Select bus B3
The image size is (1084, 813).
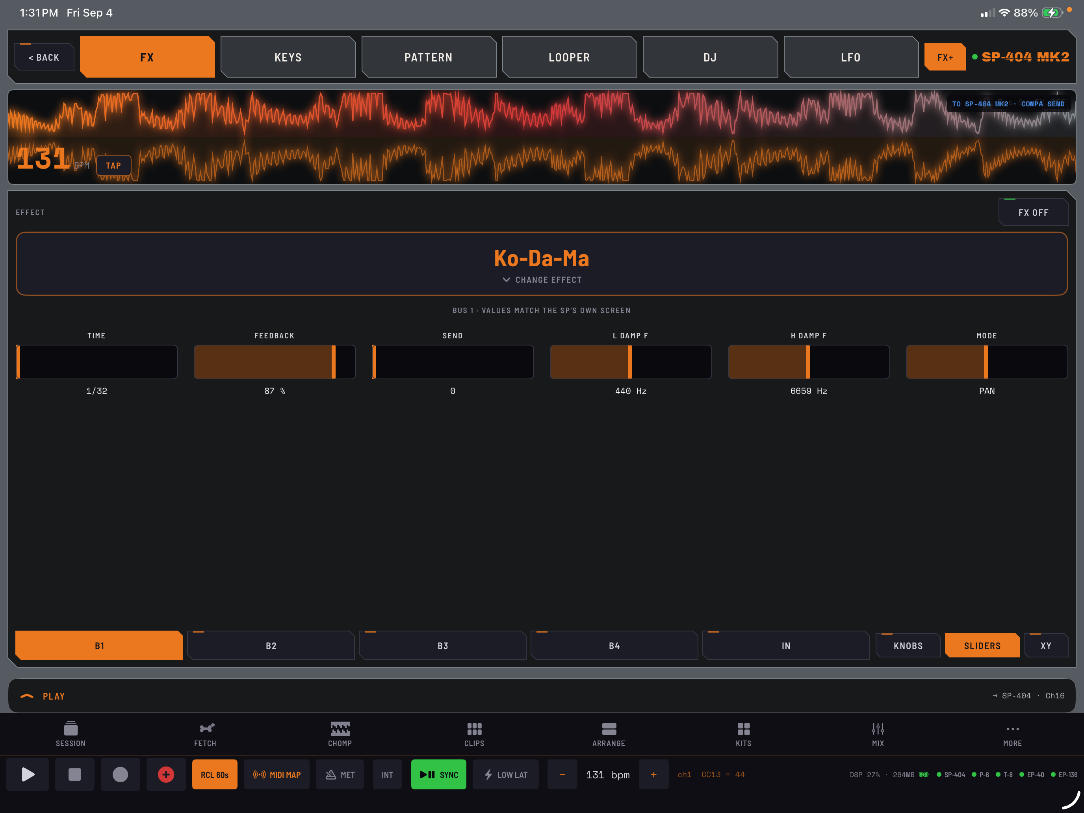pos(442,646)
